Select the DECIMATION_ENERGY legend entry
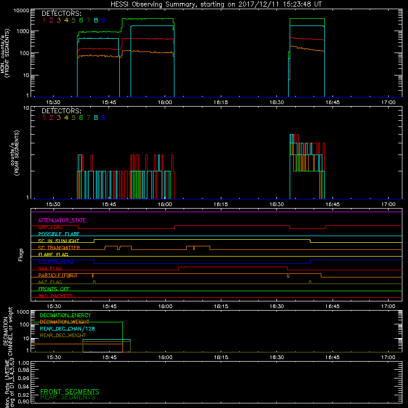This screenshot has height=408, width=408. [65, 315]
